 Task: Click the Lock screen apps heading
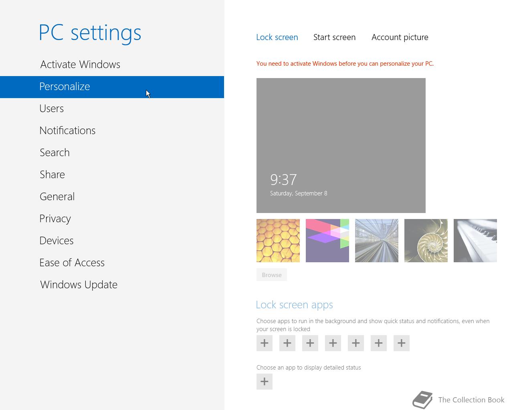pyautogui.click(x=295, y=305)
